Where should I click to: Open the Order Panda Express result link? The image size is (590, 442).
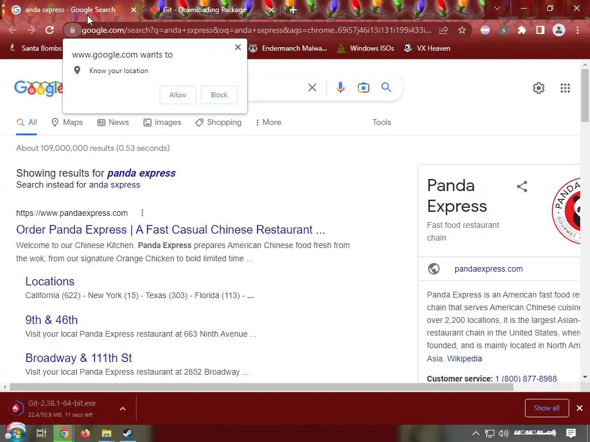[x=171, y=230]
